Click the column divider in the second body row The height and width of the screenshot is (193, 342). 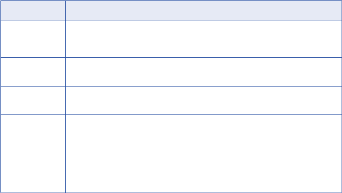pos(65,72)
